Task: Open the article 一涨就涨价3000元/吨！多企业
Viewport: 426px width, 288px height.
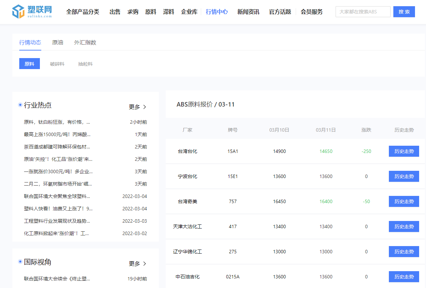Action: point(58,171)
